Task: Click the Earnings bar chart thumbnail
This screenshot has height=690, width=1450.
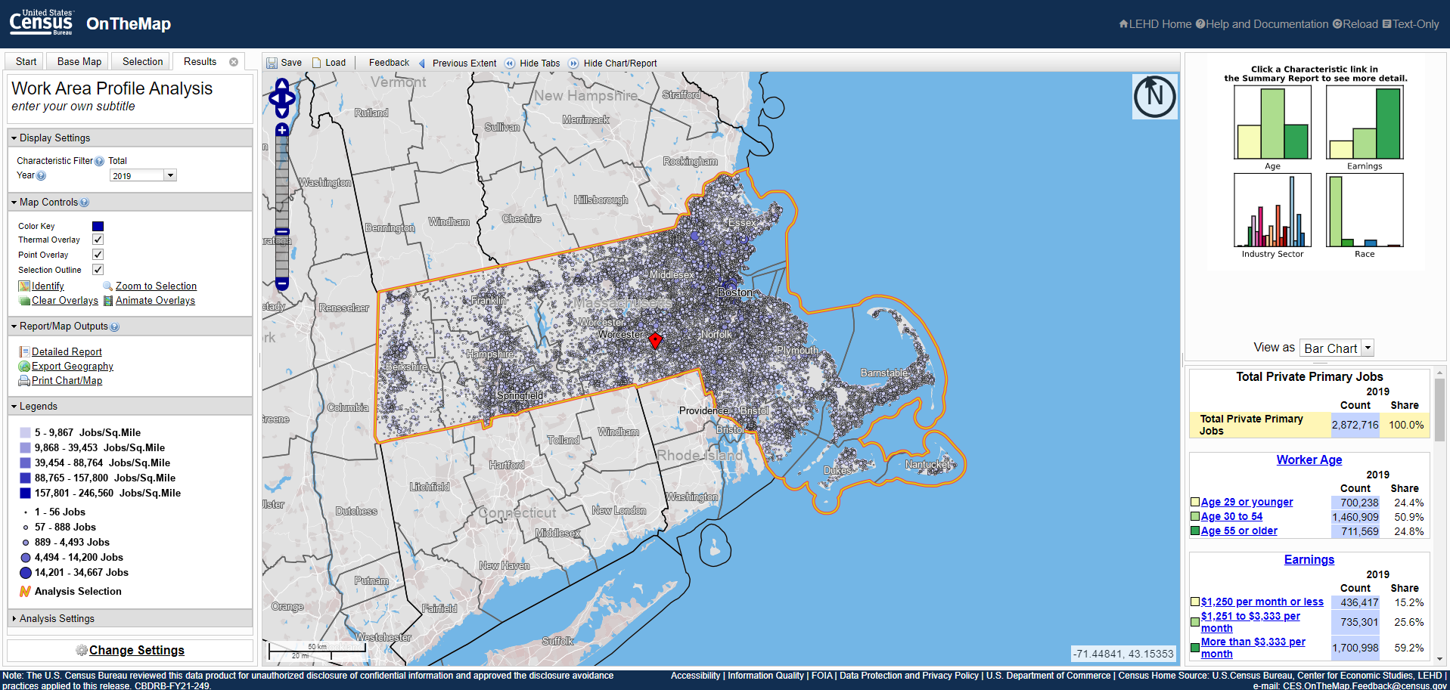Action: (x=1365, y=122)
